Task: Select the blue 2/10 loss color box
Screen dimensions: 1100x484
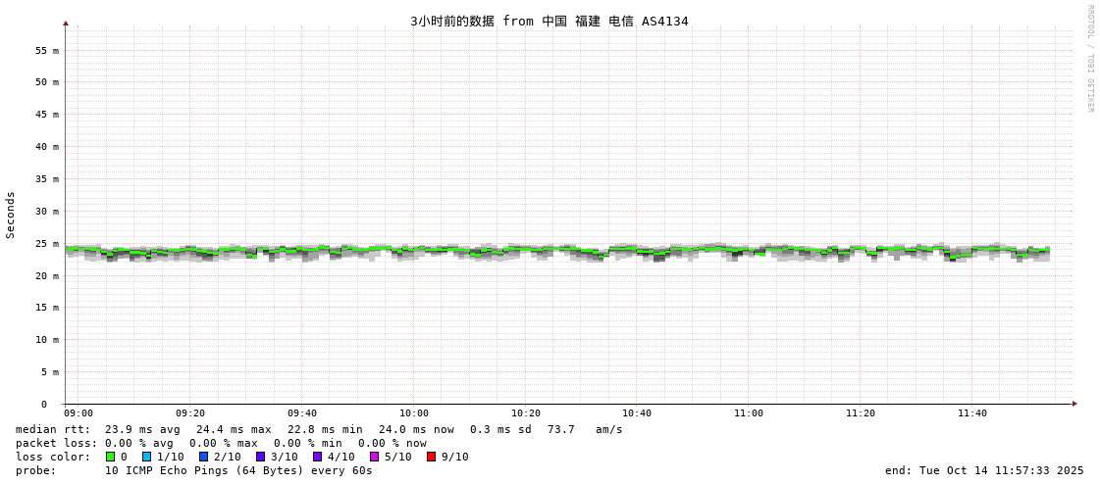Action: click(203, 457)
